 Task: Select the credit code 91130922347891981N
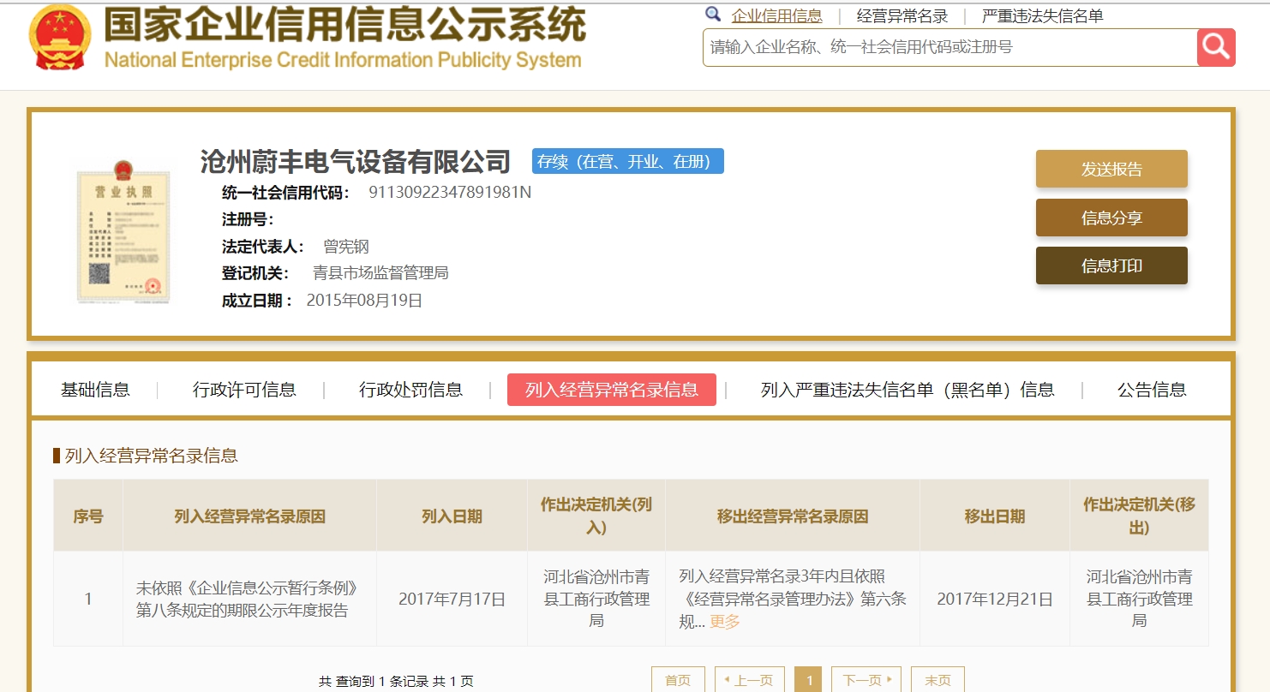point(450,192)
